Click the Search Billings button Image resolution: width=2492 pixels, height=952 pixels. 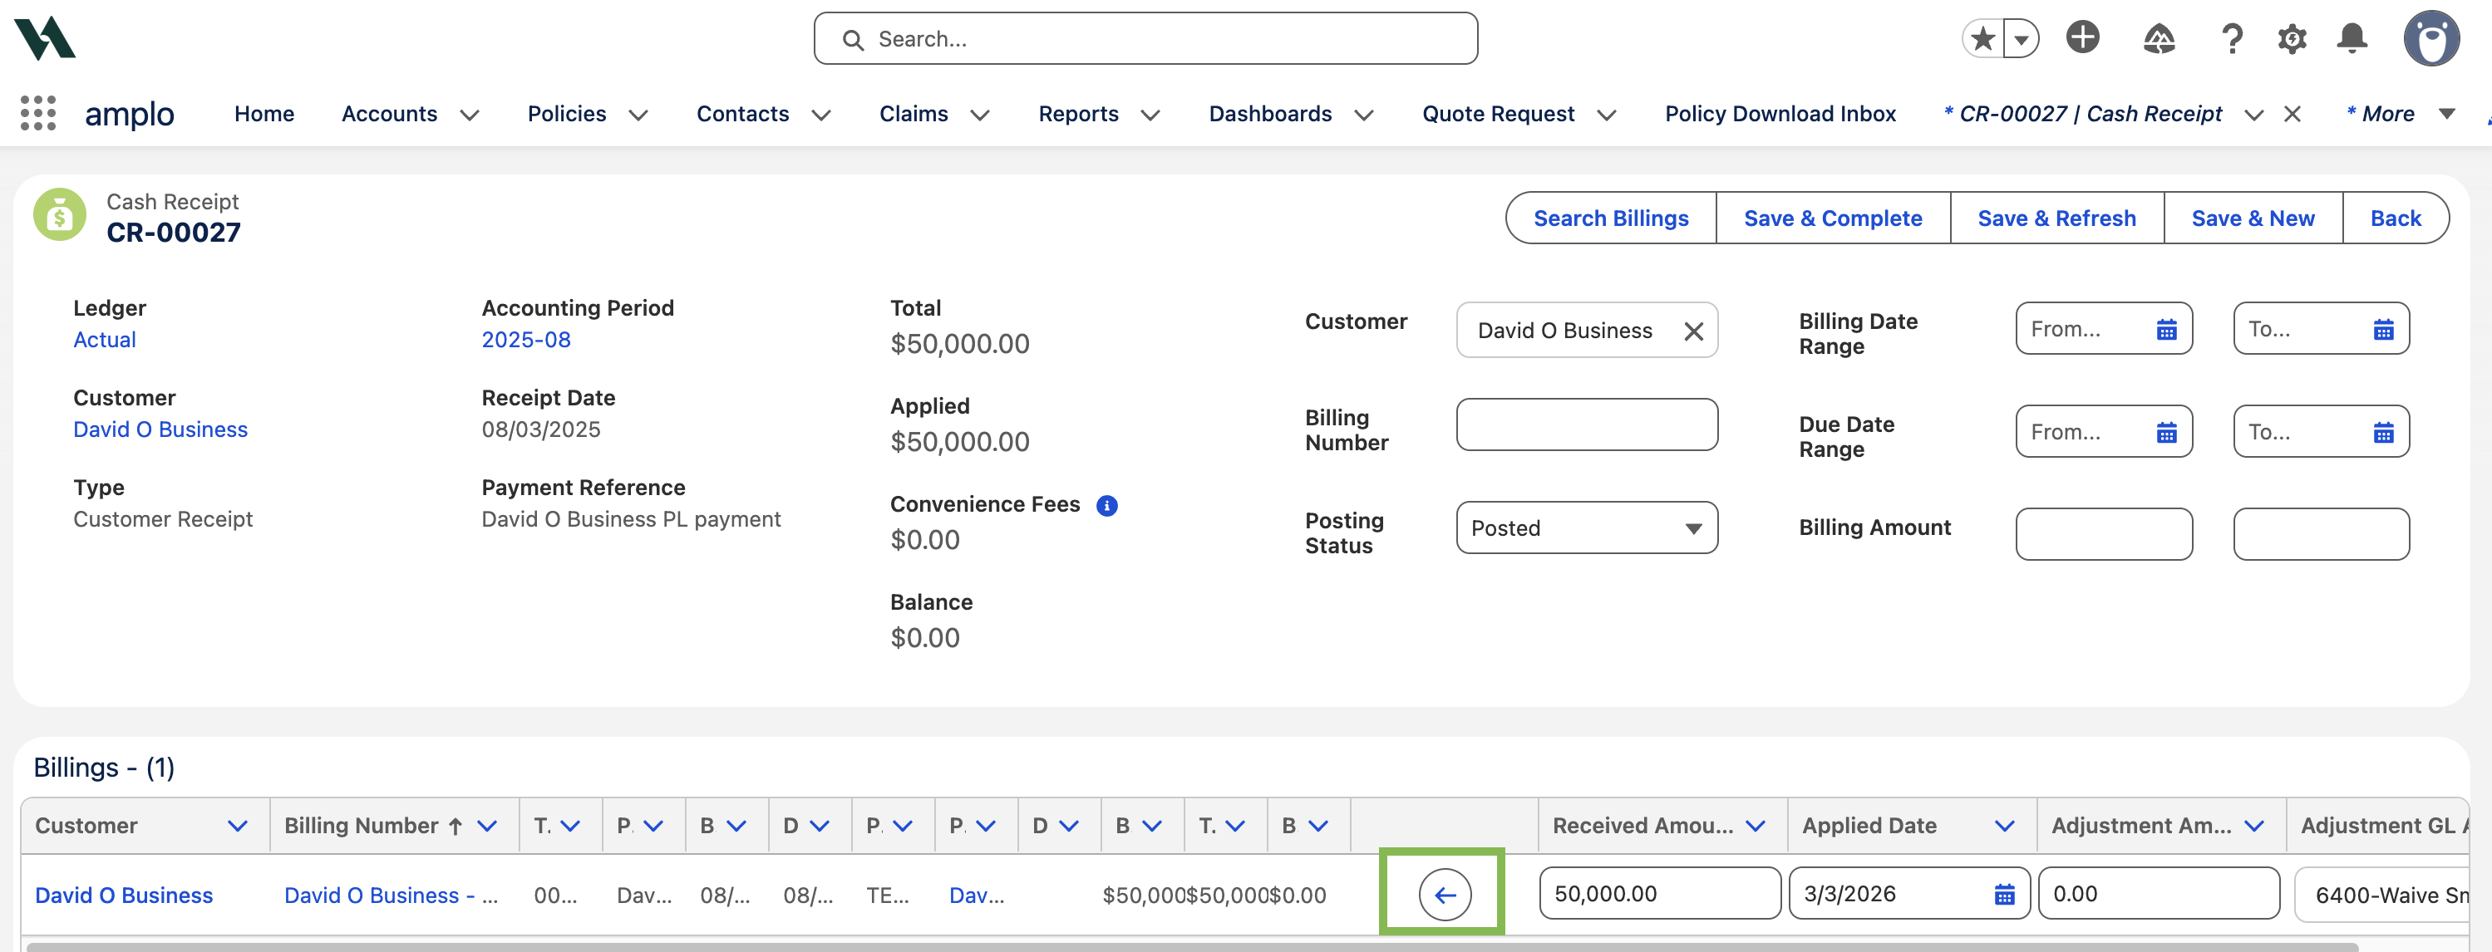point(1611,218)
